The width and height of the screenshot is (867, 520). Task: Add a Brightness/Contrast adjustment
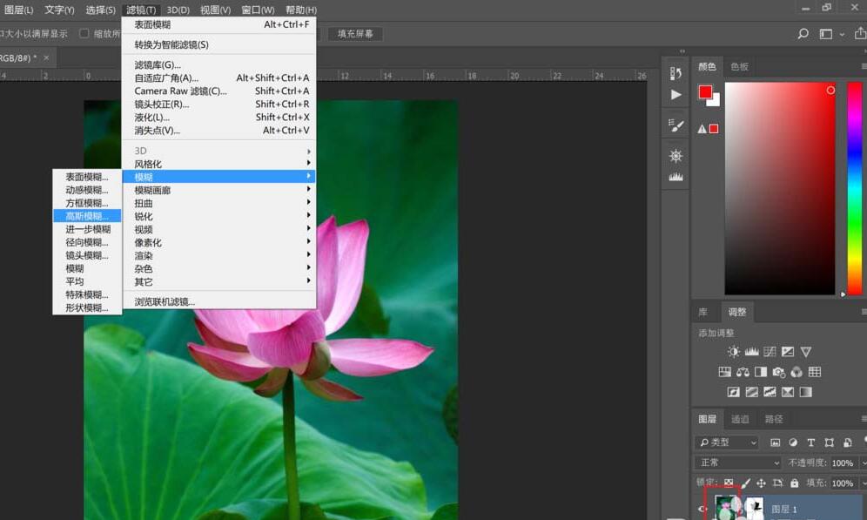point(734,352)
